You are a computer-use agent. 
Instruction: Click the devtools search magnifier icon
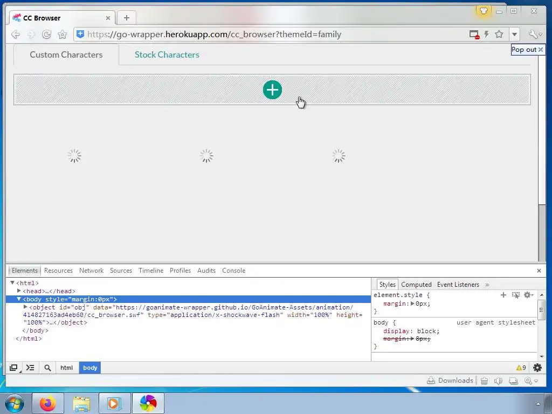click(47, 368)
